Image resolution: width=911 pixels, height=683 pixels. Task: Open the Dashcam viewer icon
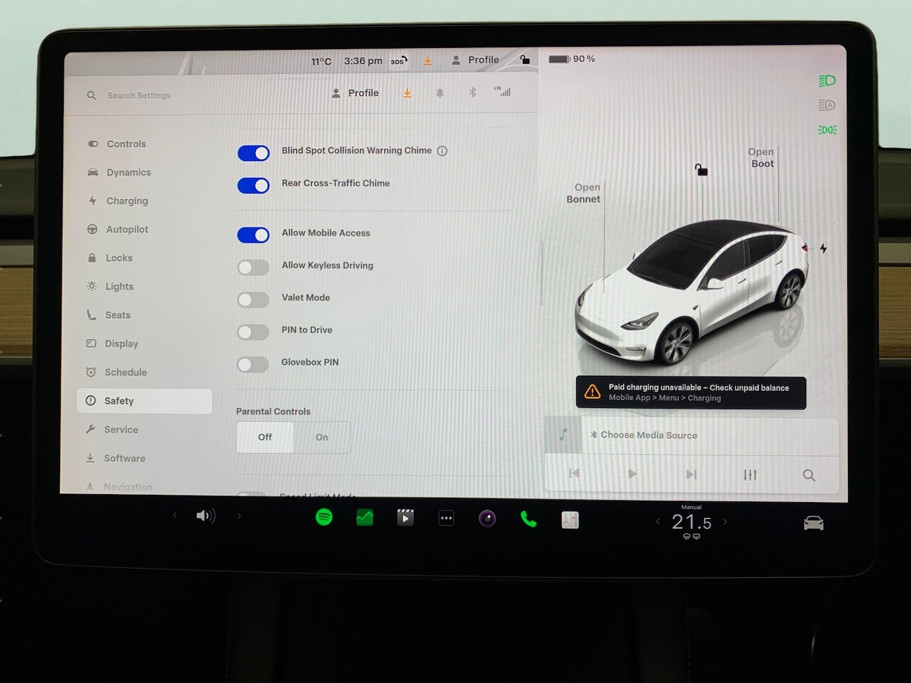(x=487, y=518)
